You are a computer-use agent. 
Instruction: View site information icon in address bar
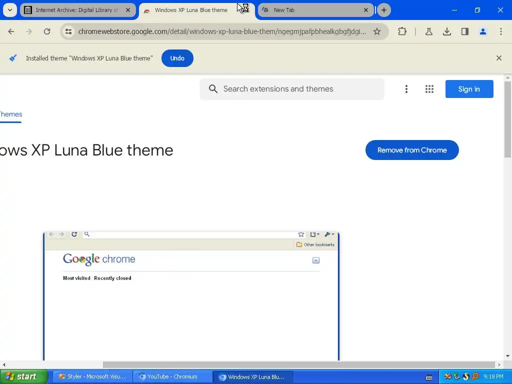click(68, 31)
